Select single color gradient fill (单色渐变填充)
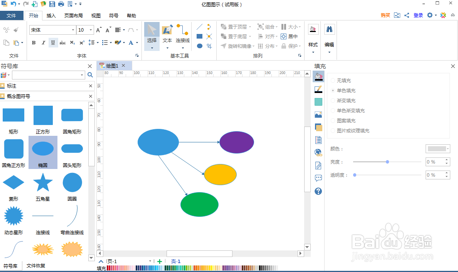 (x=348, y=110)
